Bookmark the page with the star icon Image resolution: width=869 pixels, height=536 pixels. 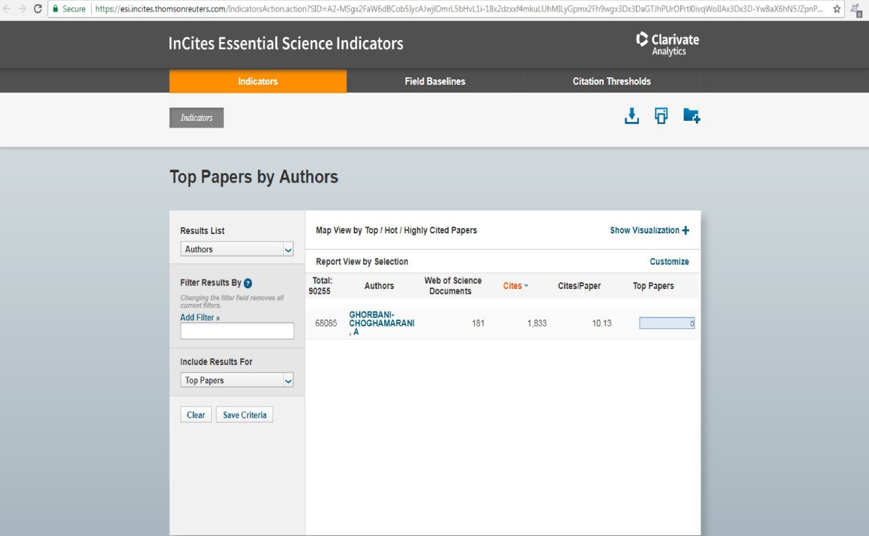click(x=837, y=9)
